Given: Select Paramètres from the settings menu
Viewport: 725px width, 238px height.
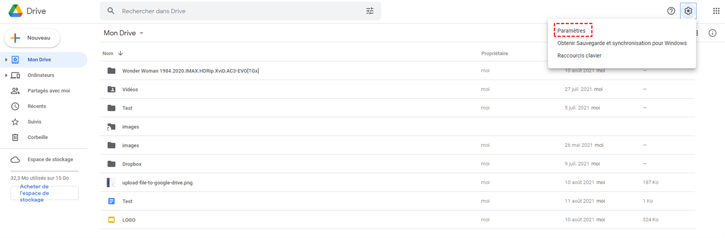Looking at the screenshot, I should [572, 31].
